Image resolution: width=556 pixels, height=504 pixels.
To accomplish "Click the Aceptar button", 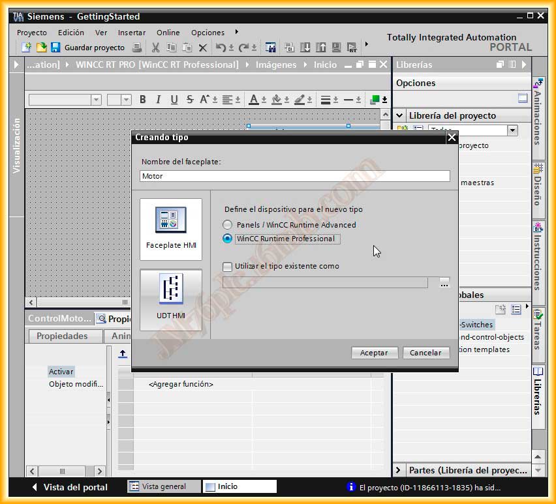I will 374,353.
